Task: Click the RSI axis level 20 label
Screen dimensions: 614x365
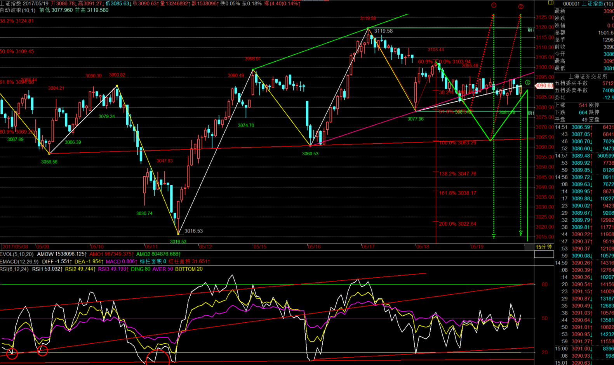Action: click(x=544, y=352)
